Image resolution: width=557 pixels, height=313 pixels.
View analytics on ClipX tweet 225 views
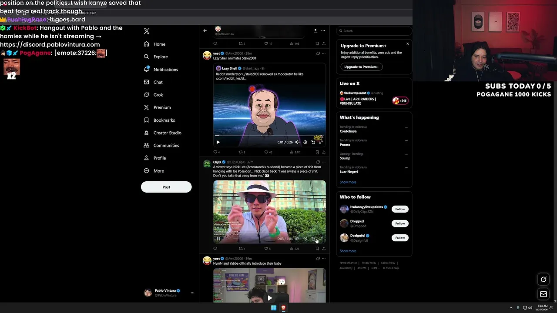(295, 249)
